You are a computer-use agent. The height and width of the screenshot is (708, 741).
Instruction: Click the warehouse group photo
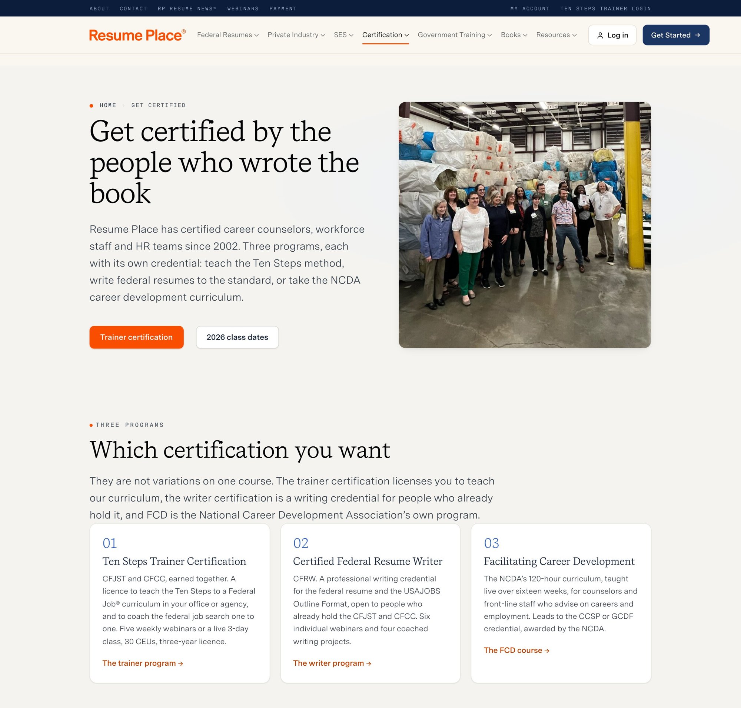pos(524,225)
